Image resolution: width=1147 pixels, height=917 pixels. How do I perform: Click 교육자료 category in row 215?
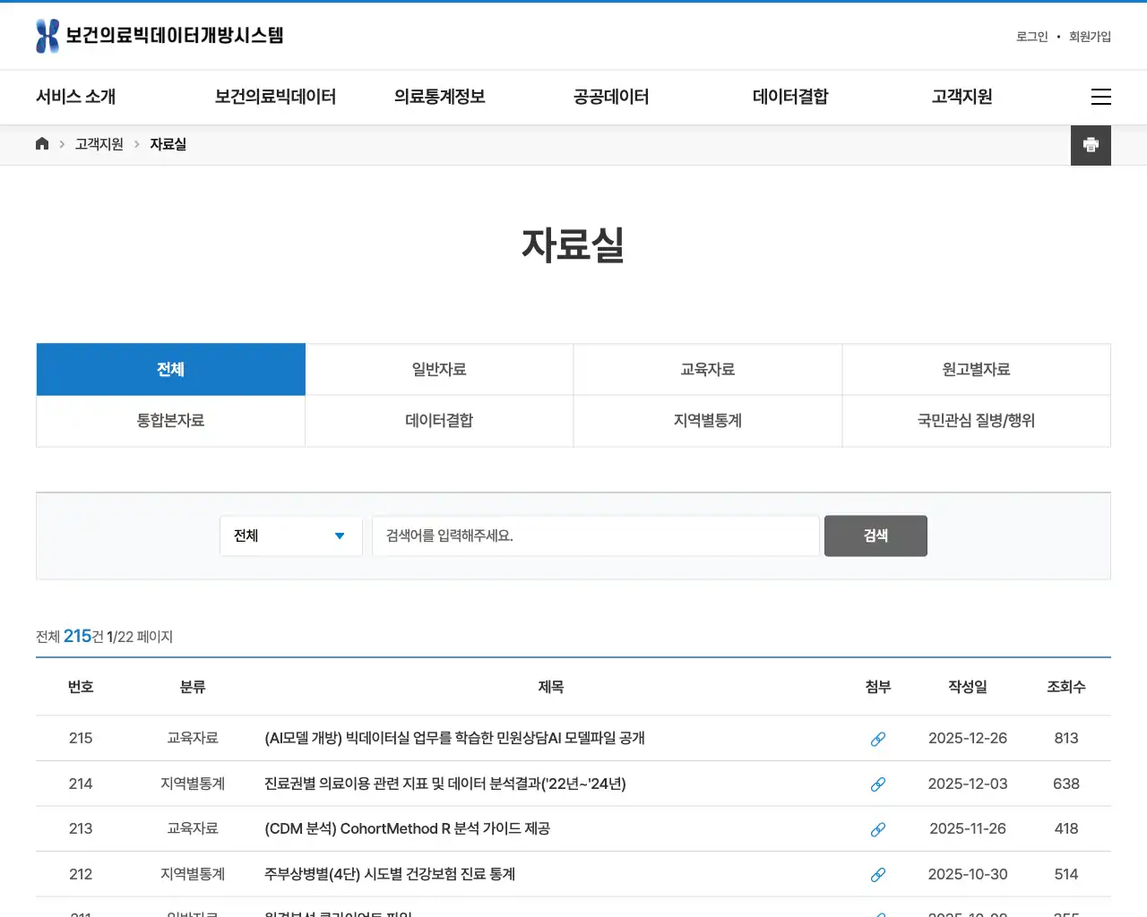pos(193,738)
